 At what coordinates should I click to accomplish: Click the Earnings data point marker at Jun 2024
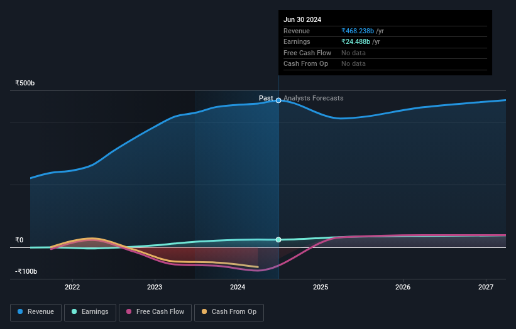278,240
